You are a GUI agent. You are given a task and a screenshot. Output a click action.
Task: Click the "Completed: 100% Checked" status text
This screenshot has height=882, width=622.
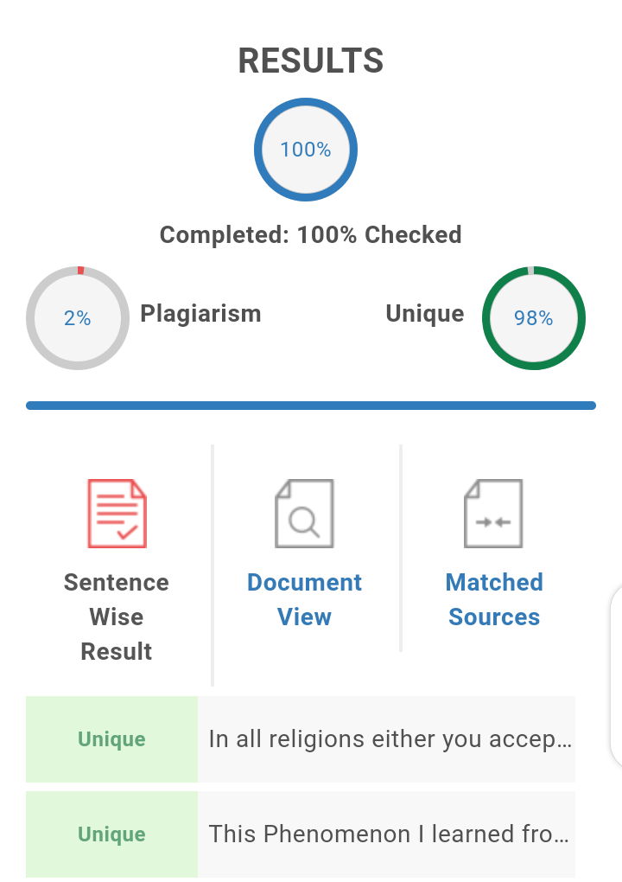(311, 234)
